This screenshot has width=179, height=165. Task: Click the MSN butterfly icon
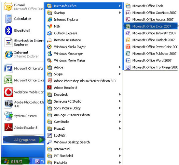(50, 26)
